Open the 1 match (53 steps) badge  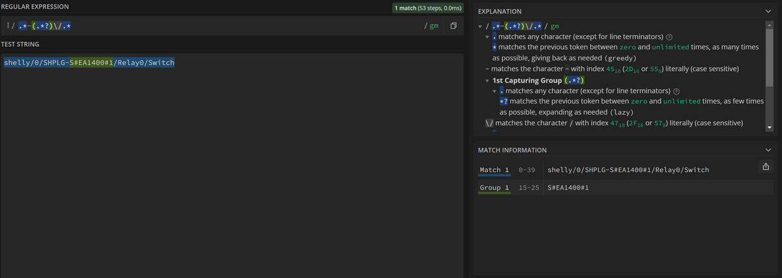pyautogui.click(x=427, y=8)
